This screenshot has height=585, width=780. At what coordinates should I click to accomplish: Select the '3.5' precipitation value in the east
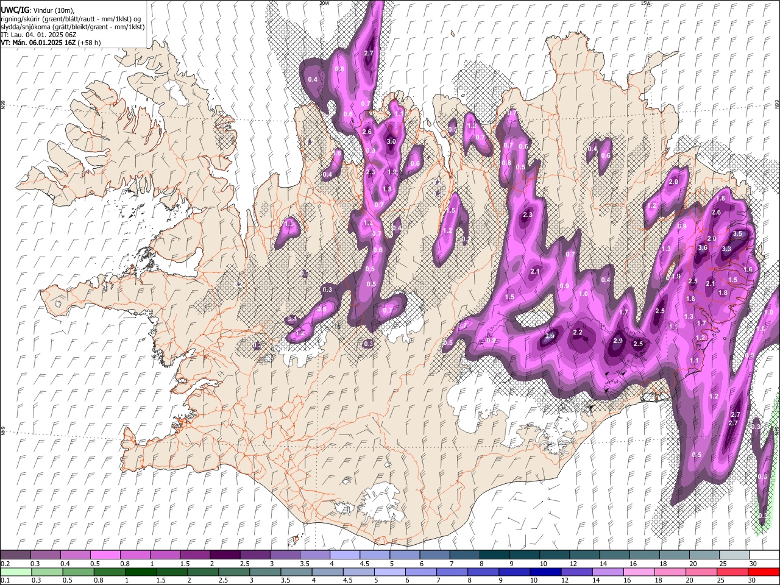pyautogui.click(x=737, y=233)
